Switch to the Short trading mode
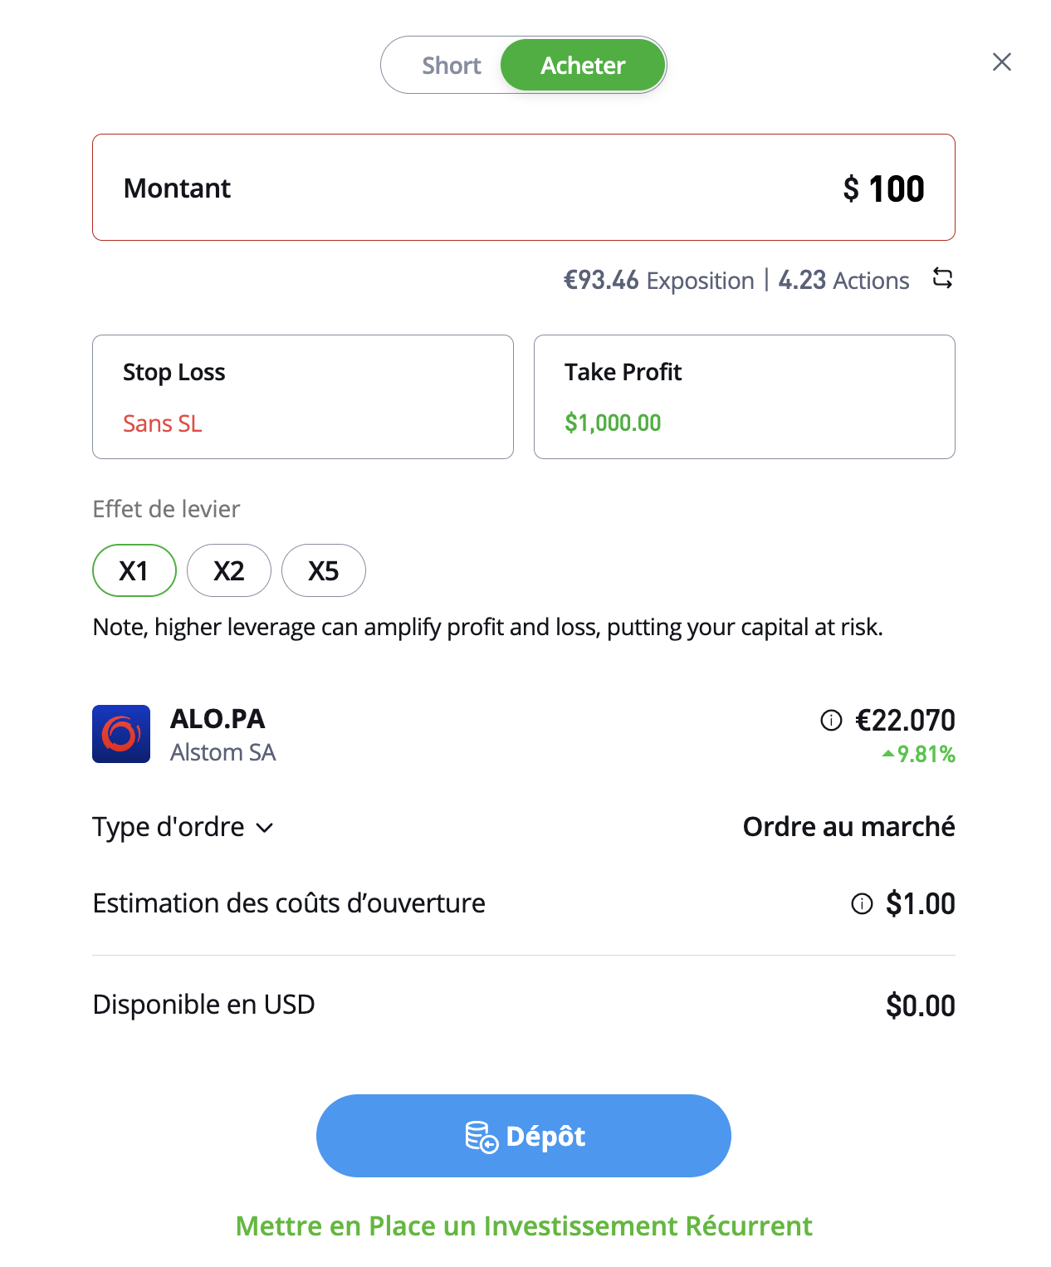Viewport: 1051px width, 1267px height. 451,65
